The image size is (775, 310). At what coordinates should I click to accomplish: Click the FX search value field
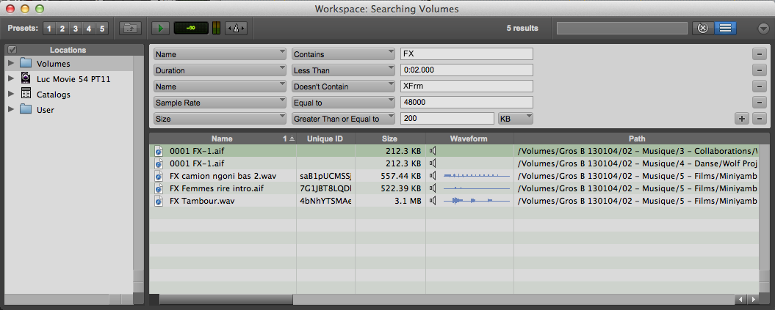click(466, 53)
